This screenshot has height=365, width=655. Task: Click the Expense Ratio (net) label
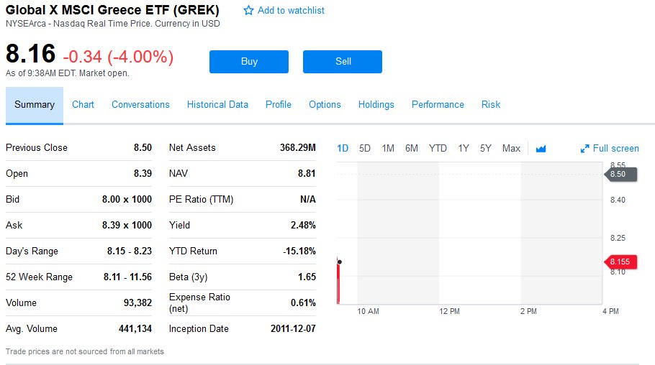(199, 302)
